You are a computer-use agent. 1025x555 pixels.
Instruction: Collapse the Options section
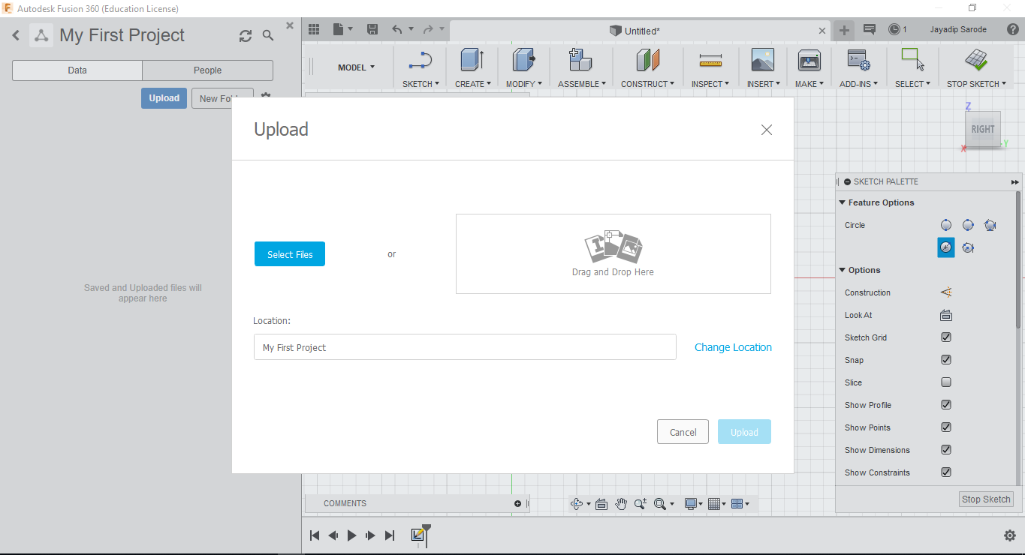tap(843, 270)
